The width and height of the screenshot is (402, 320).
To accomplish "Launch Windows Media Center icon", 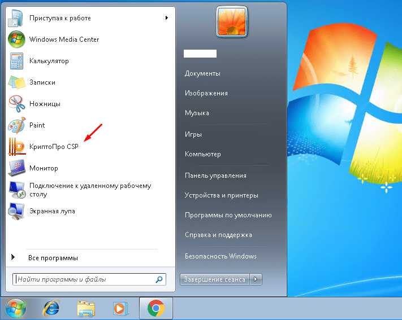I will click(x=16, y=40).
